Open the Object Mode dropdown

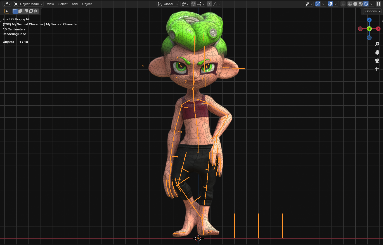pyautogui.click(x=28, y=4)
